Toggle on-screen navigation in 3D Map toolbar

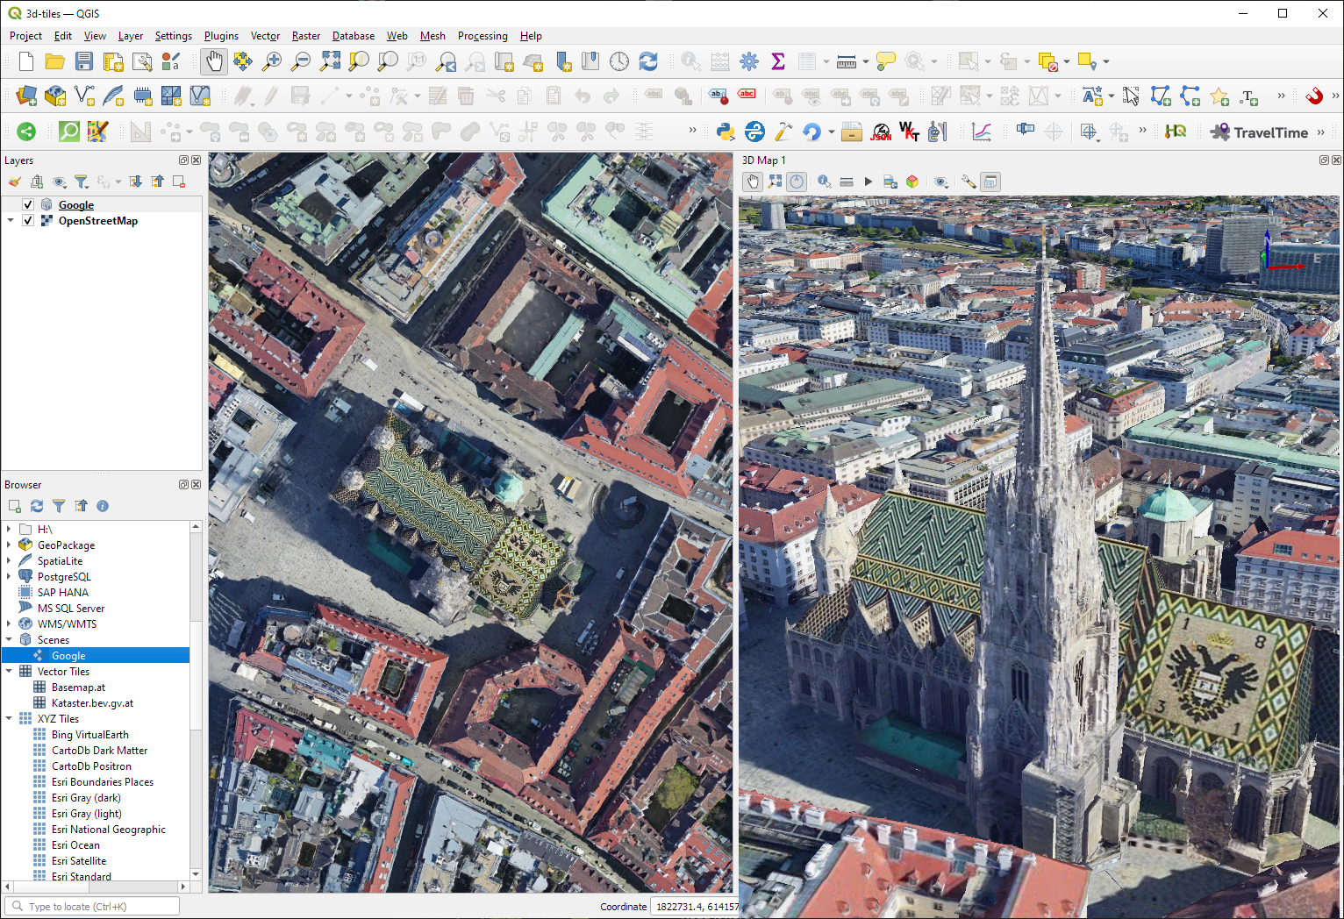point(797,182)
